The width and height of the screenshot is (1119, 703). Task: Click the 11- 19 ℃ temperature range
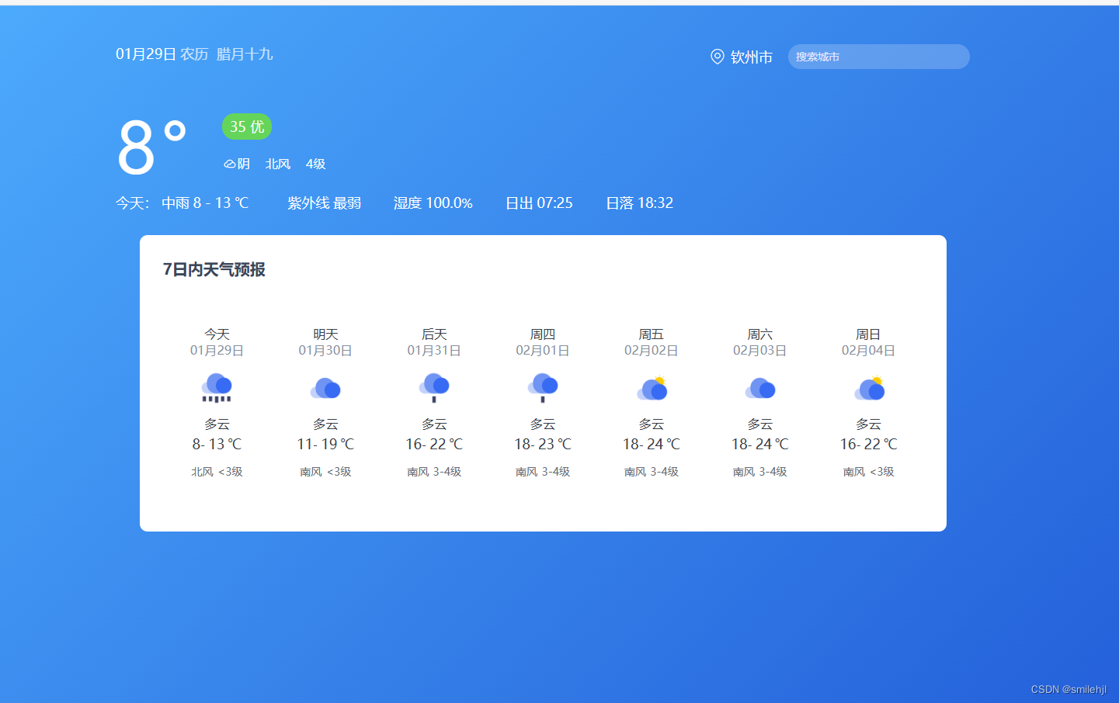click(x=325, y=444)
